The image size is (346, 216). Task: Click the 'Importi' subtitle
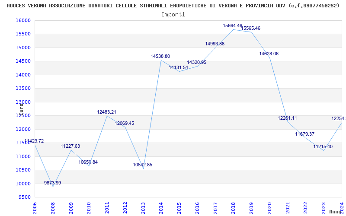(x=173, y=15)
